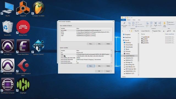Select the PROCESSOR_ARCHITECTURE system variable row
The image size is (176, 99).
coord(86,58)
